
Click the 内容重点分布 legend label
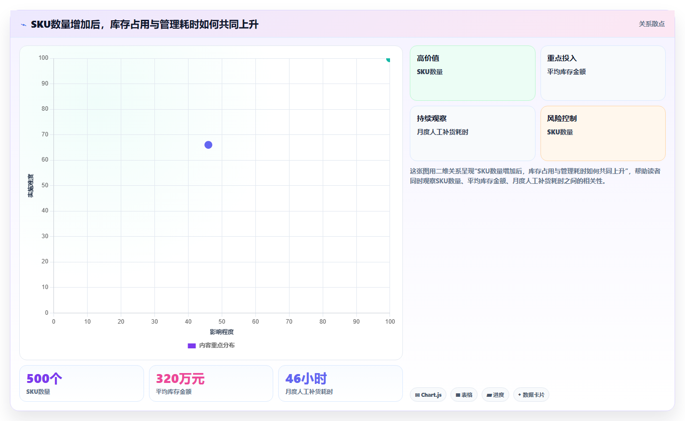217,345
